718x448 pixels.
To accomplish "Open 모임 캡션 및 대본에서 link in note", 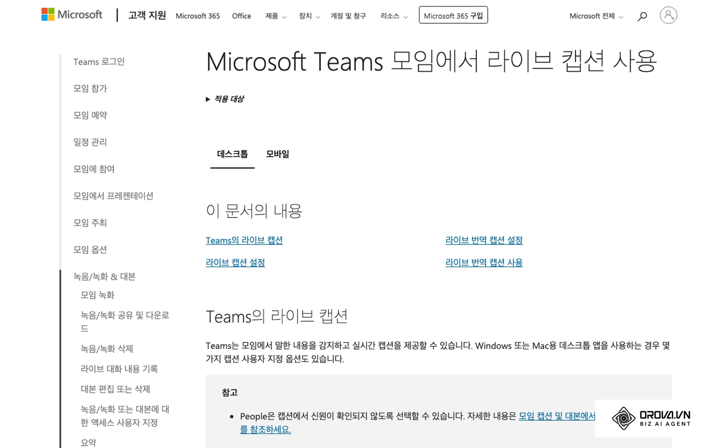I will tap(557, 416).
